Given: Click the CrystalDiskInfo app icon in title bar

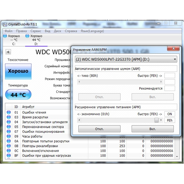Looking at the screenshot, I should point(5,24).
